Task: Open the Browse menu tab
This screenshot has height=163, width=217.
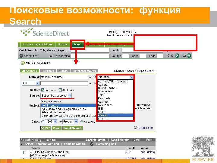Action: tap(62, 44)
